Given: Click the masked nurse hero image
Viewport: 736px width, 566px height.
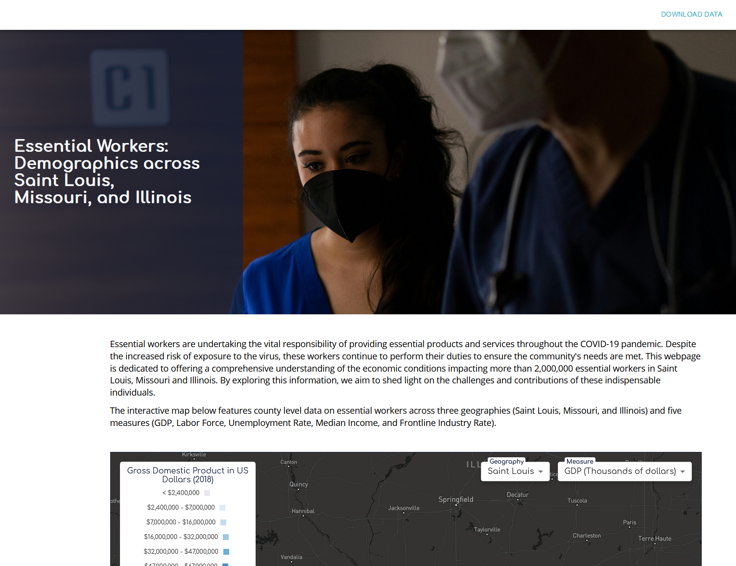Looking at the screenshot, I should (x=489, y=172).
